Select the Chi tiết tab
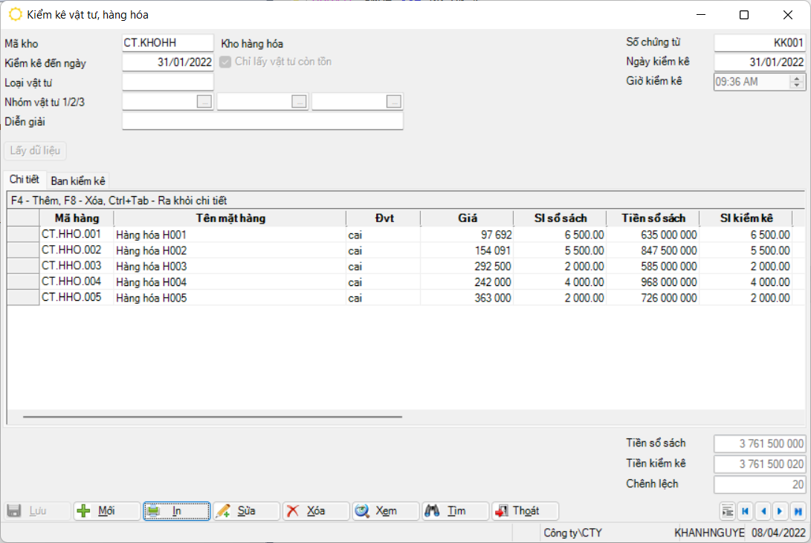 (x=24, y=180)
